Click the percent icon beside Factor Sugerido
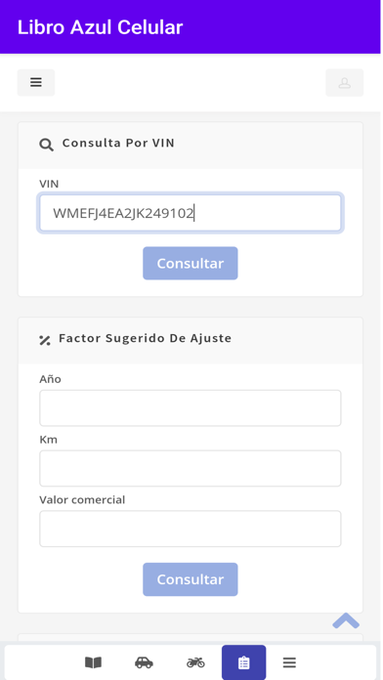 coord(45,340)
